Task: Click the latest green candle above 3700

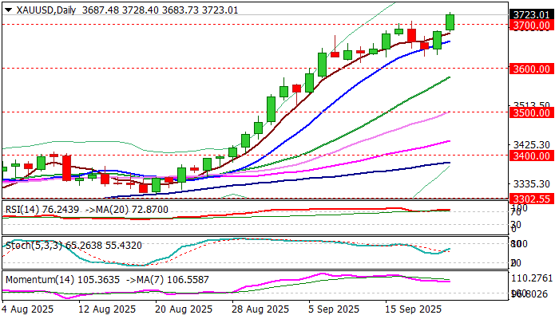Action: point(450,22)
